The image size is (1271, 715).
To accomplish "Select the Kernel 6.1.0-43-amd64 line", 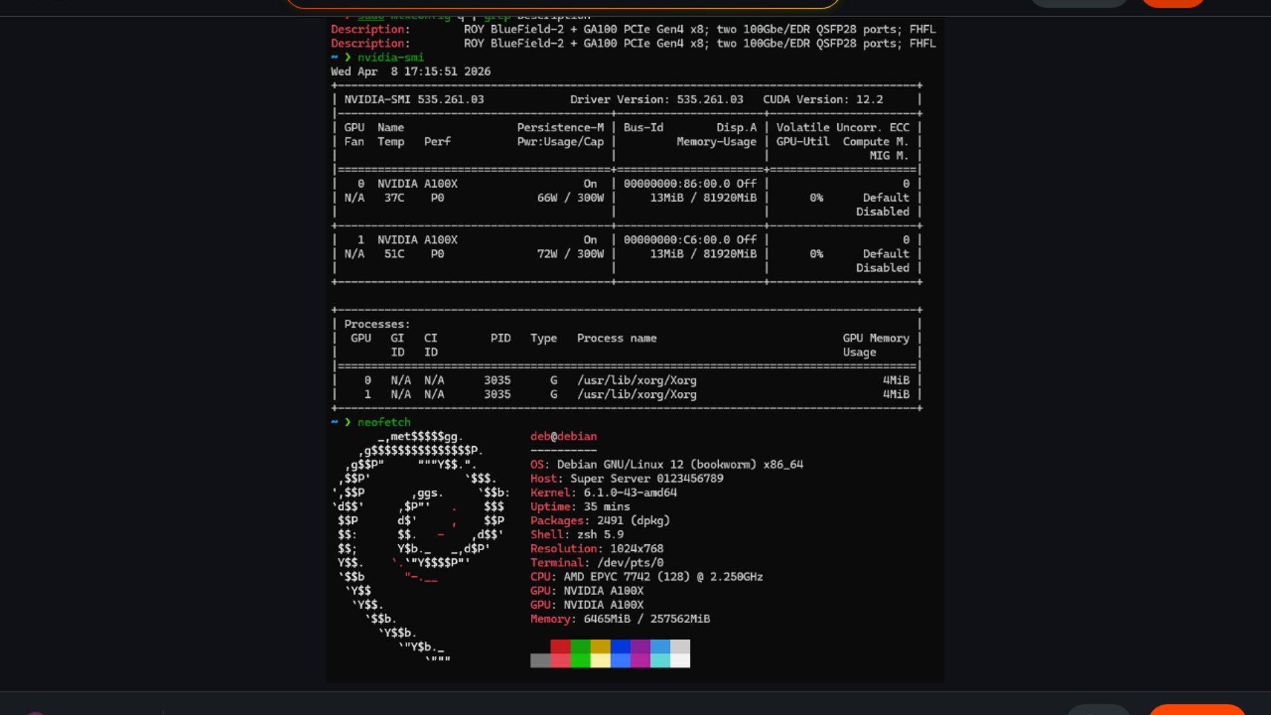I will point(604,493).
